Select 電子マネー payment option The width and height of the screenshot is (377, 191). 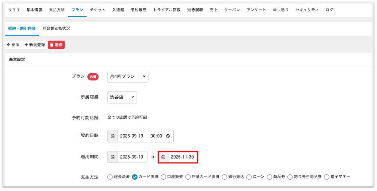pos(326,177)
